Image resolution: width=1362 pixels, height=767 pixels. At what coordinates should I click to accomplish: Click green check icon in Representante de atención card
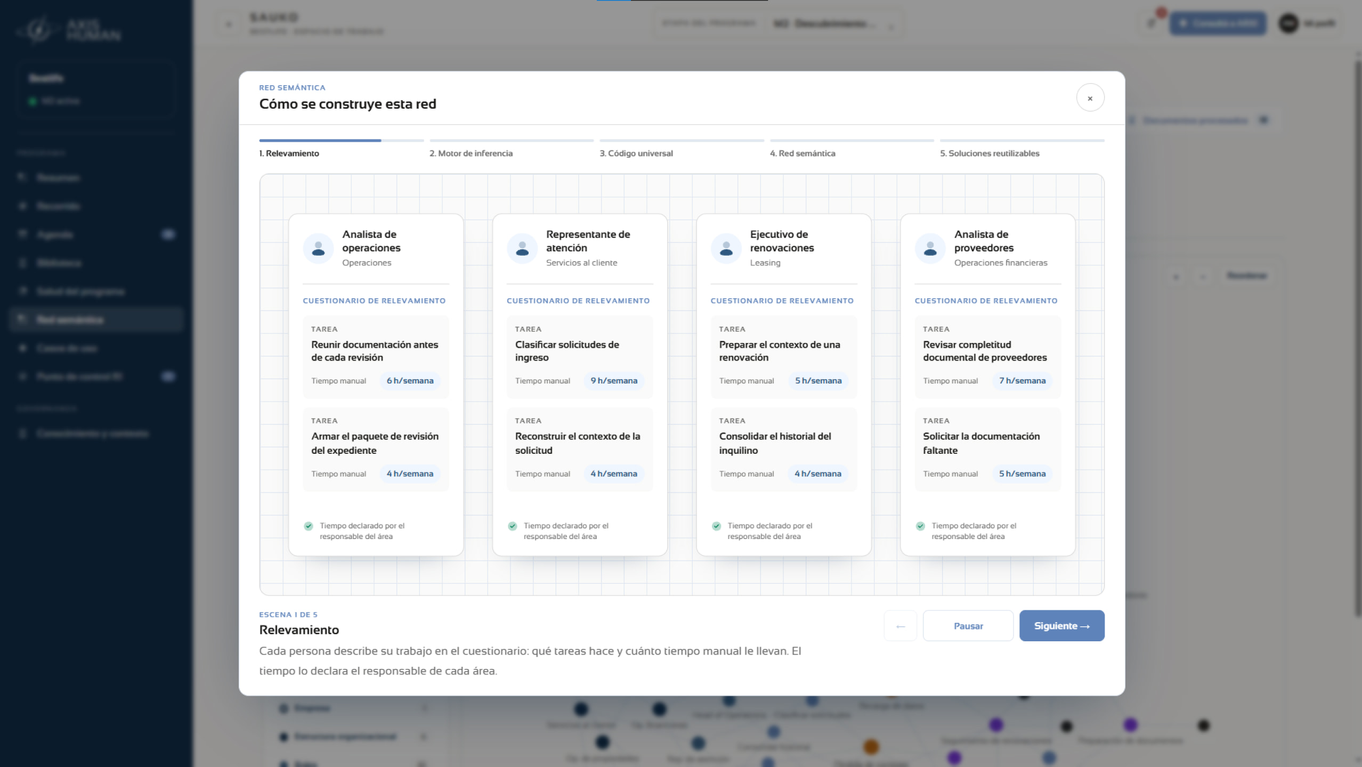[x=513, y=526]
